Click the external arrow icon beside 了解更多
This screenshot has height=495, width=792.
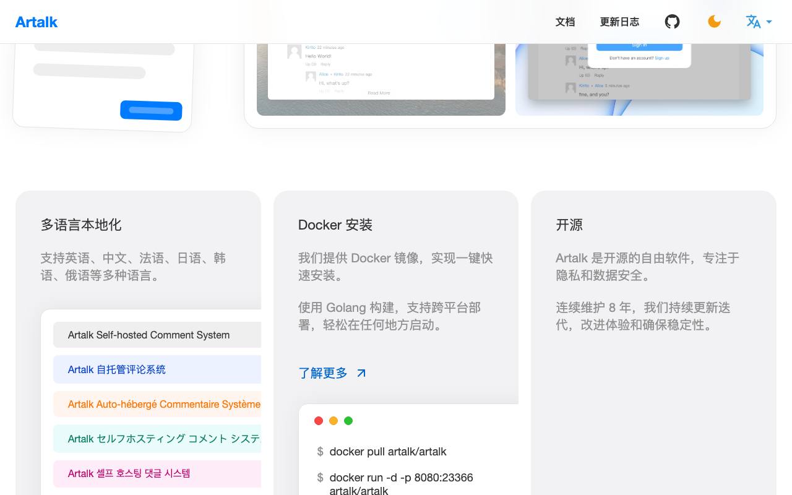361,373
